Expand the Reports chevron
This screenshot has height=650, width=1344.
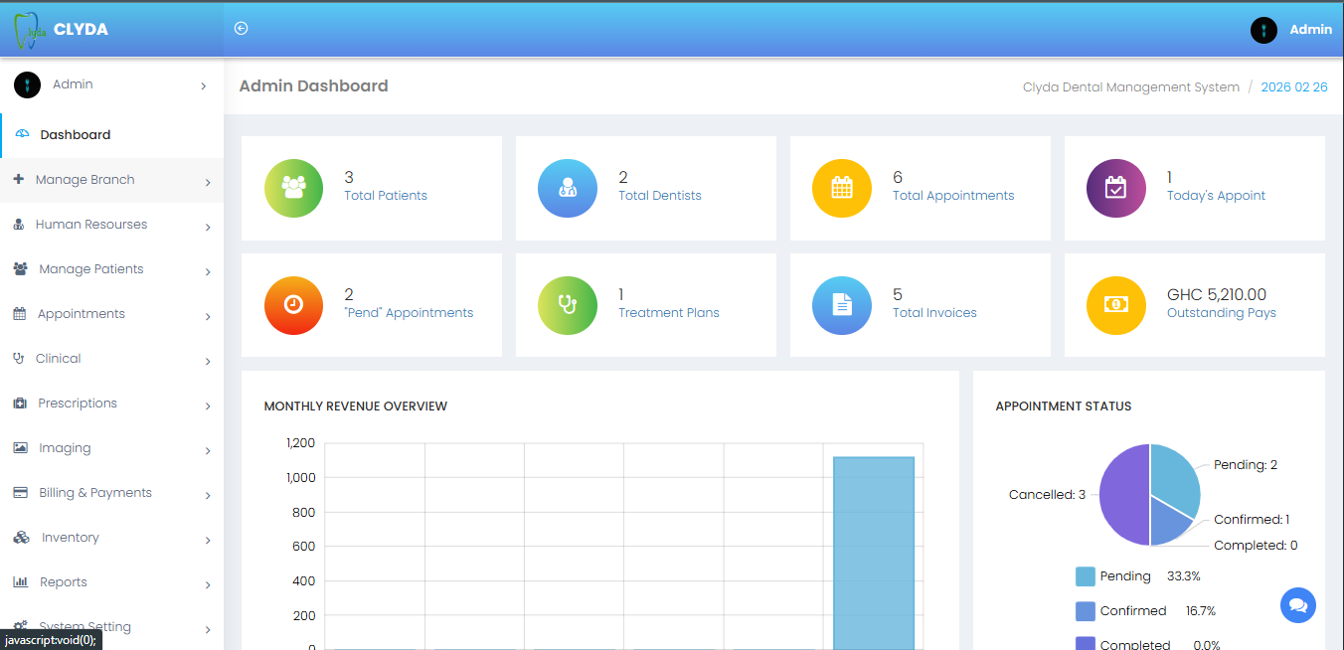click(x=208, y=584)
